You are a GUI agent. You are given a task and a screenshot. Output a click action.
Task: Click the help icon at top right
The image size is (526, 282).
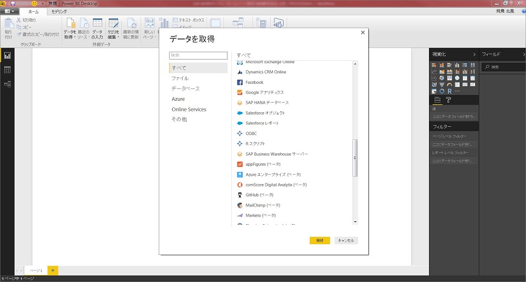coord(524,11)
